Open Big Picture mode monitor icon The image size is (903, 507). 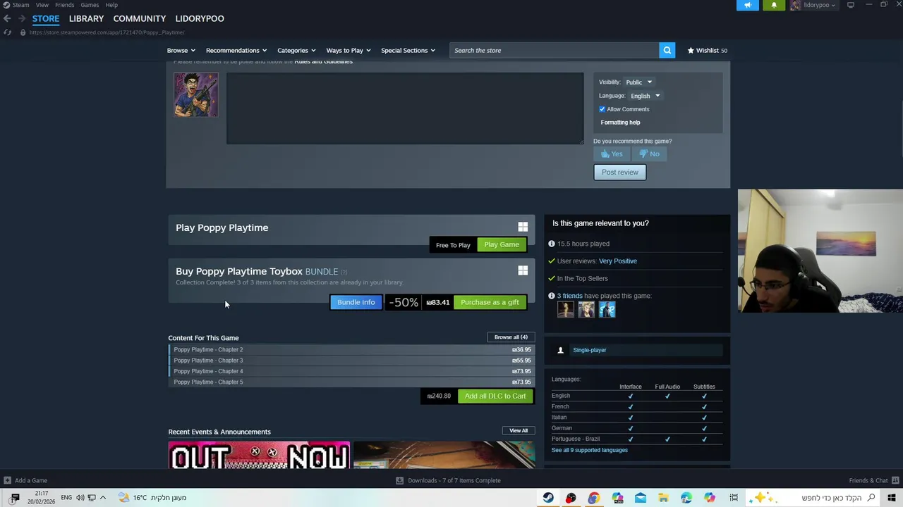click(851, 5)
